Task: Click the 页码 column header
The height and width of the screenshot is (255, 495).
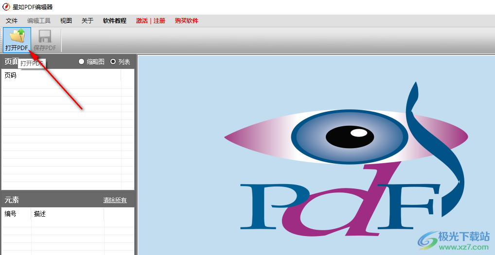Action: [61, 75]
